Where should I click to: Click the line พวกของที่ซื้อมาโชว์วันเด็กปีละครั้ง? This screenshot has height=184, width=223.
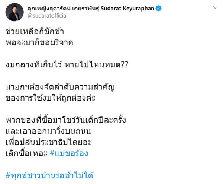pos(66,121)
